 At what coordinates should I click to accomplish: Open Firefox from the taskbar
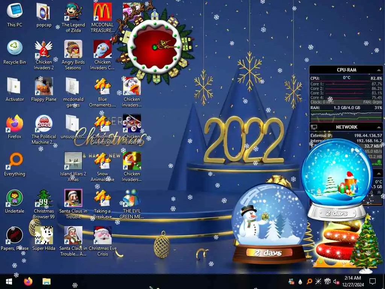tap(28, 281)
